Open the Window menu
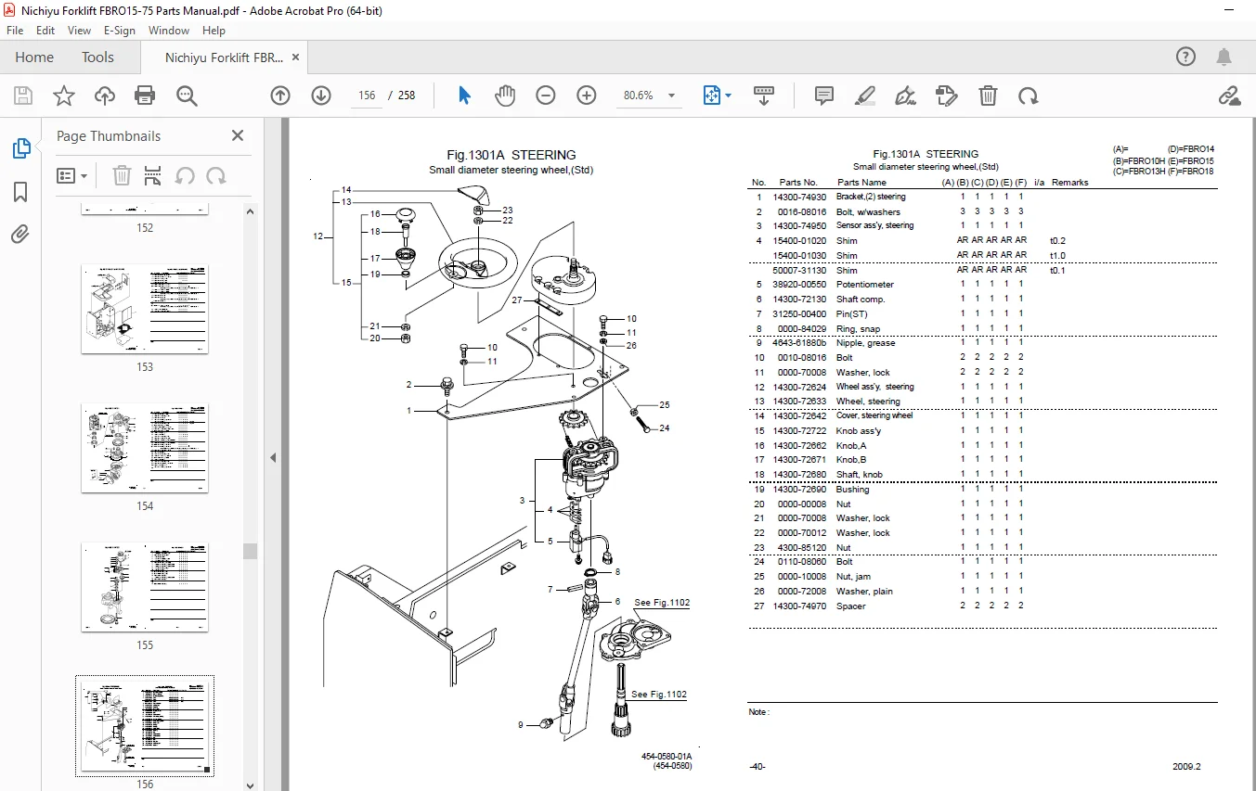This screenshot has height=791, width=1256. pyautogui.click(x=169, y=31)
